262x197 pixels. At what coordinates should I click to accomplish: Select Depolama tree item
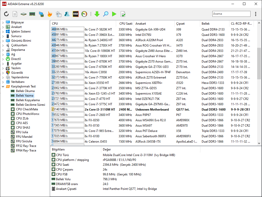click(18, 50)
